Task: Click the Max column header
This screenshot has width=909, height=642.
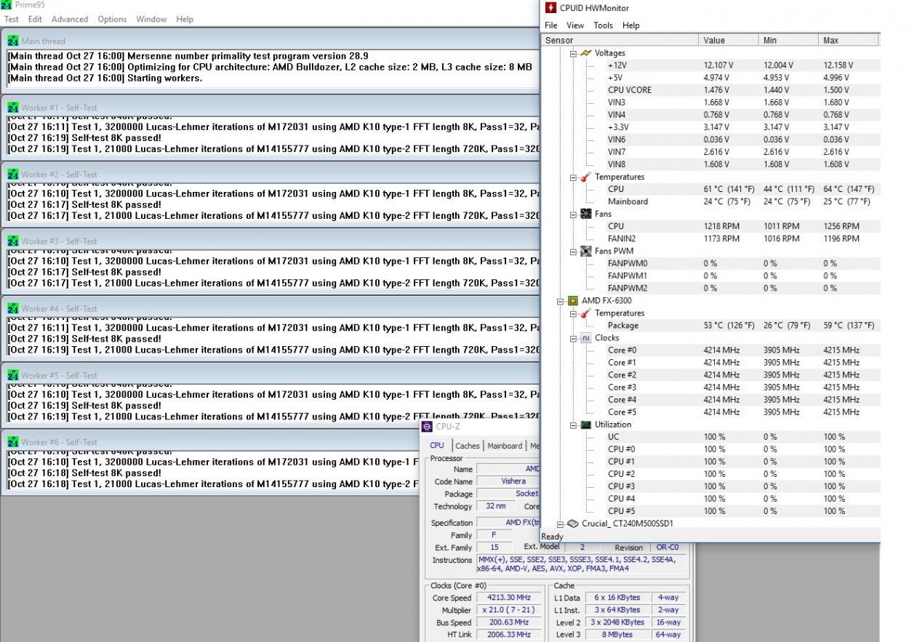Action: coord(848,40)
